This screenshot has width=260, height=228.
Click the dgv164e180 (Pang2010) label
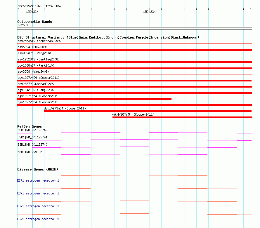coord(36,90)
